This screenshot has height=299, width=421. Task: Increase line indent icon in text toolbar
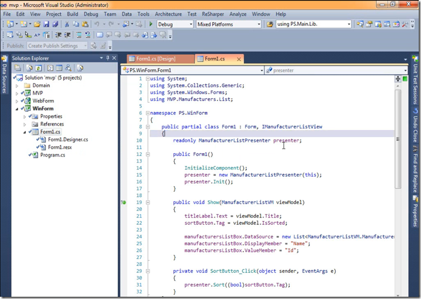67,35
